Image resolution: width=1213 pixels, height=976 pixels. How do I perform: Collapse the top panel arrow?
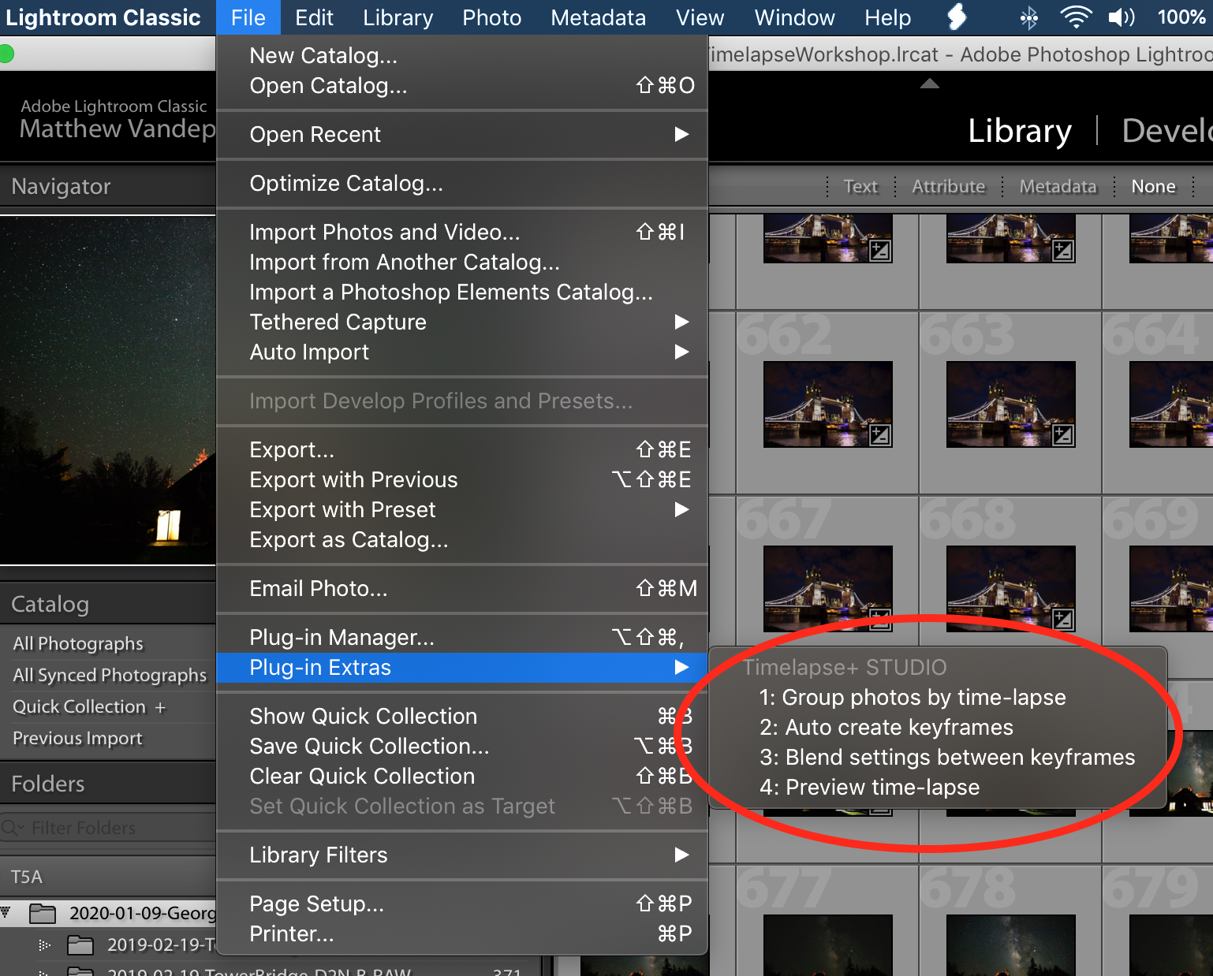tap(930, 84)
